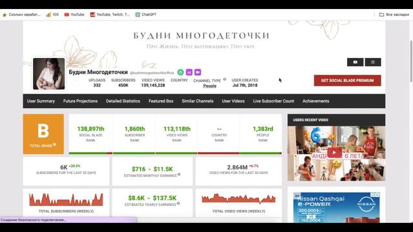The image size is (413, 232).
Task: Click the -- country rank value
Action: (219, 129)
